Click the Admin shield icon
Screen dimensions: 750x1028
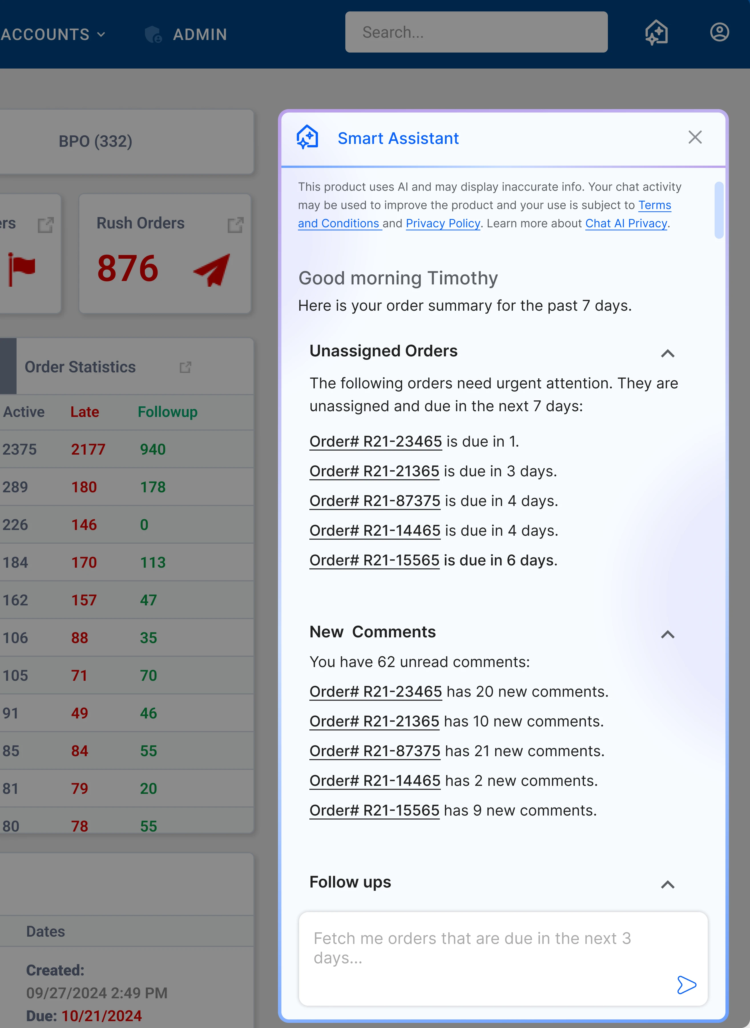153,35
